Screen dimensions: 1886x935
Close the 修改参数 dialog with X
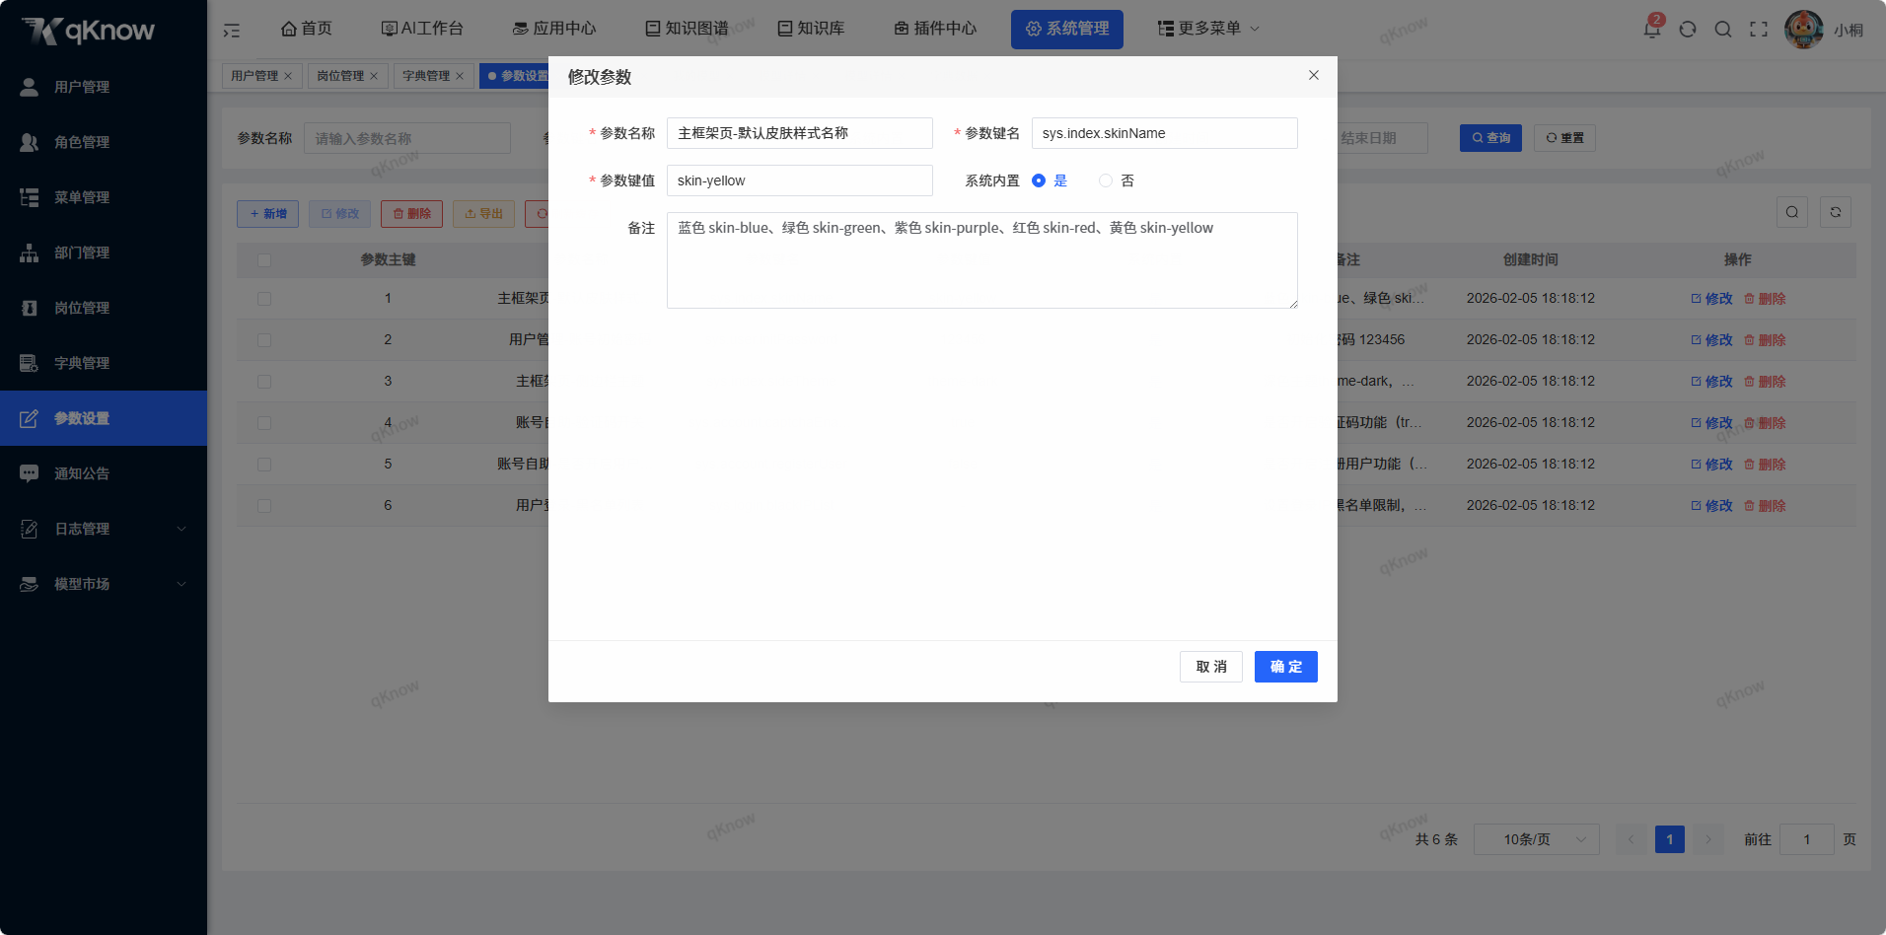click(x=1314, y=75)
